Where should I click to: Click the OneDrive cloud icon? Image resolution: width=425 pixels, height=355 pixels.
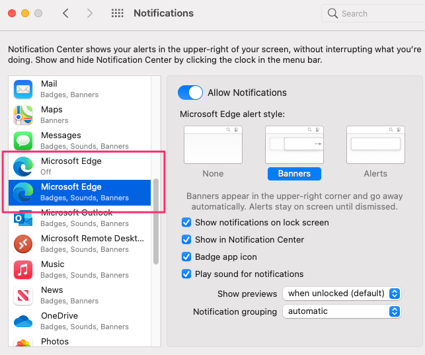point(23,321)
